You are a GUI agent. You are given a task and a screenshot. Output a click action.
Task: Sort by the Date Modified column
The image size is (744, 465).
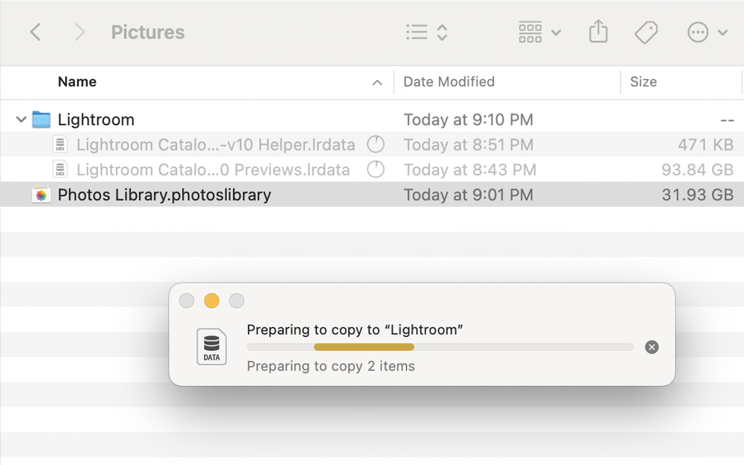[x=449, y=82]
